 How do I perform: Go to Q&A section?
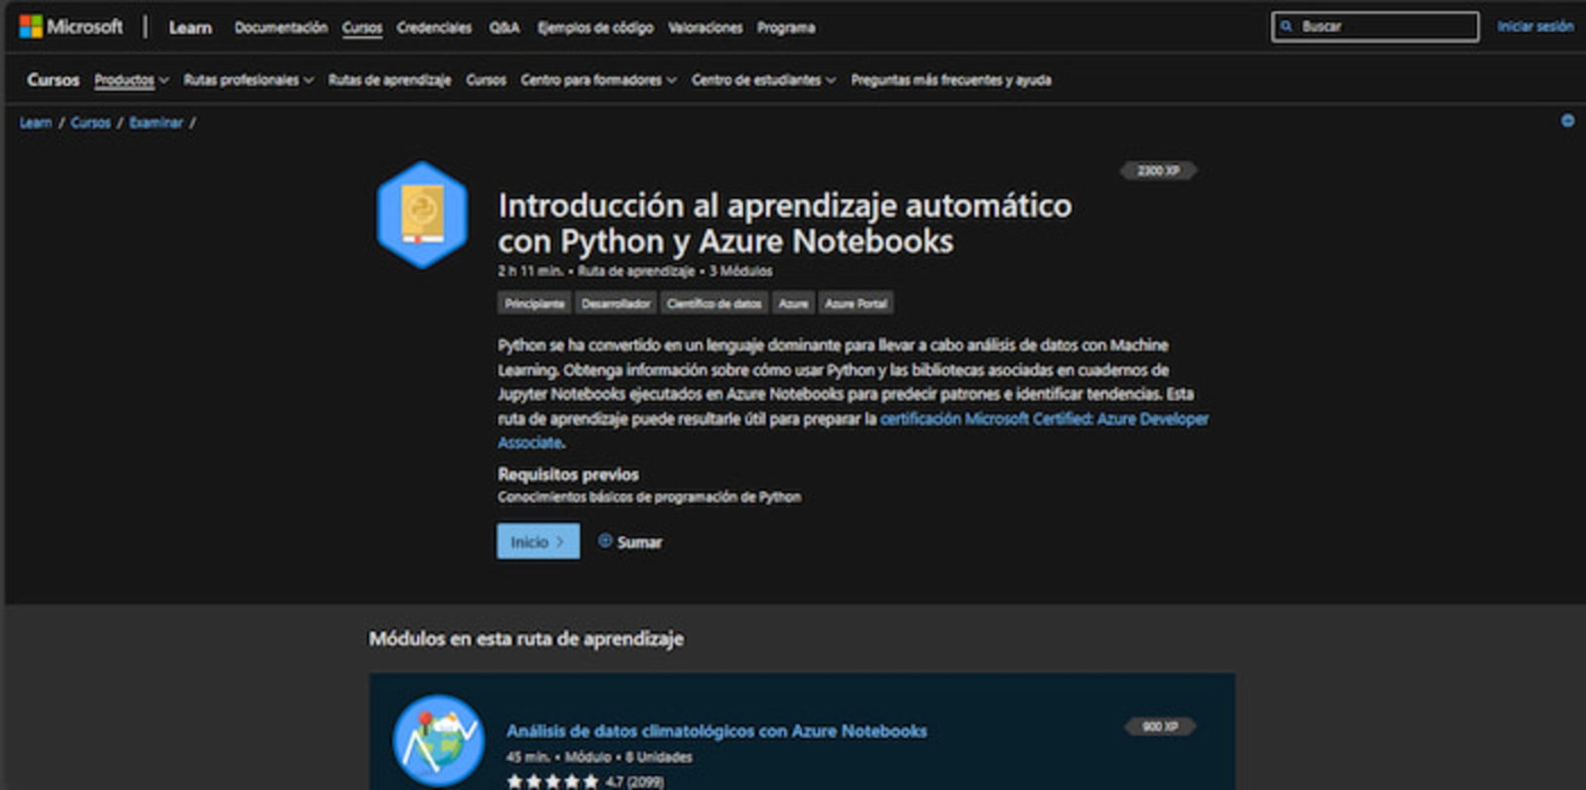tap(505, 28)
